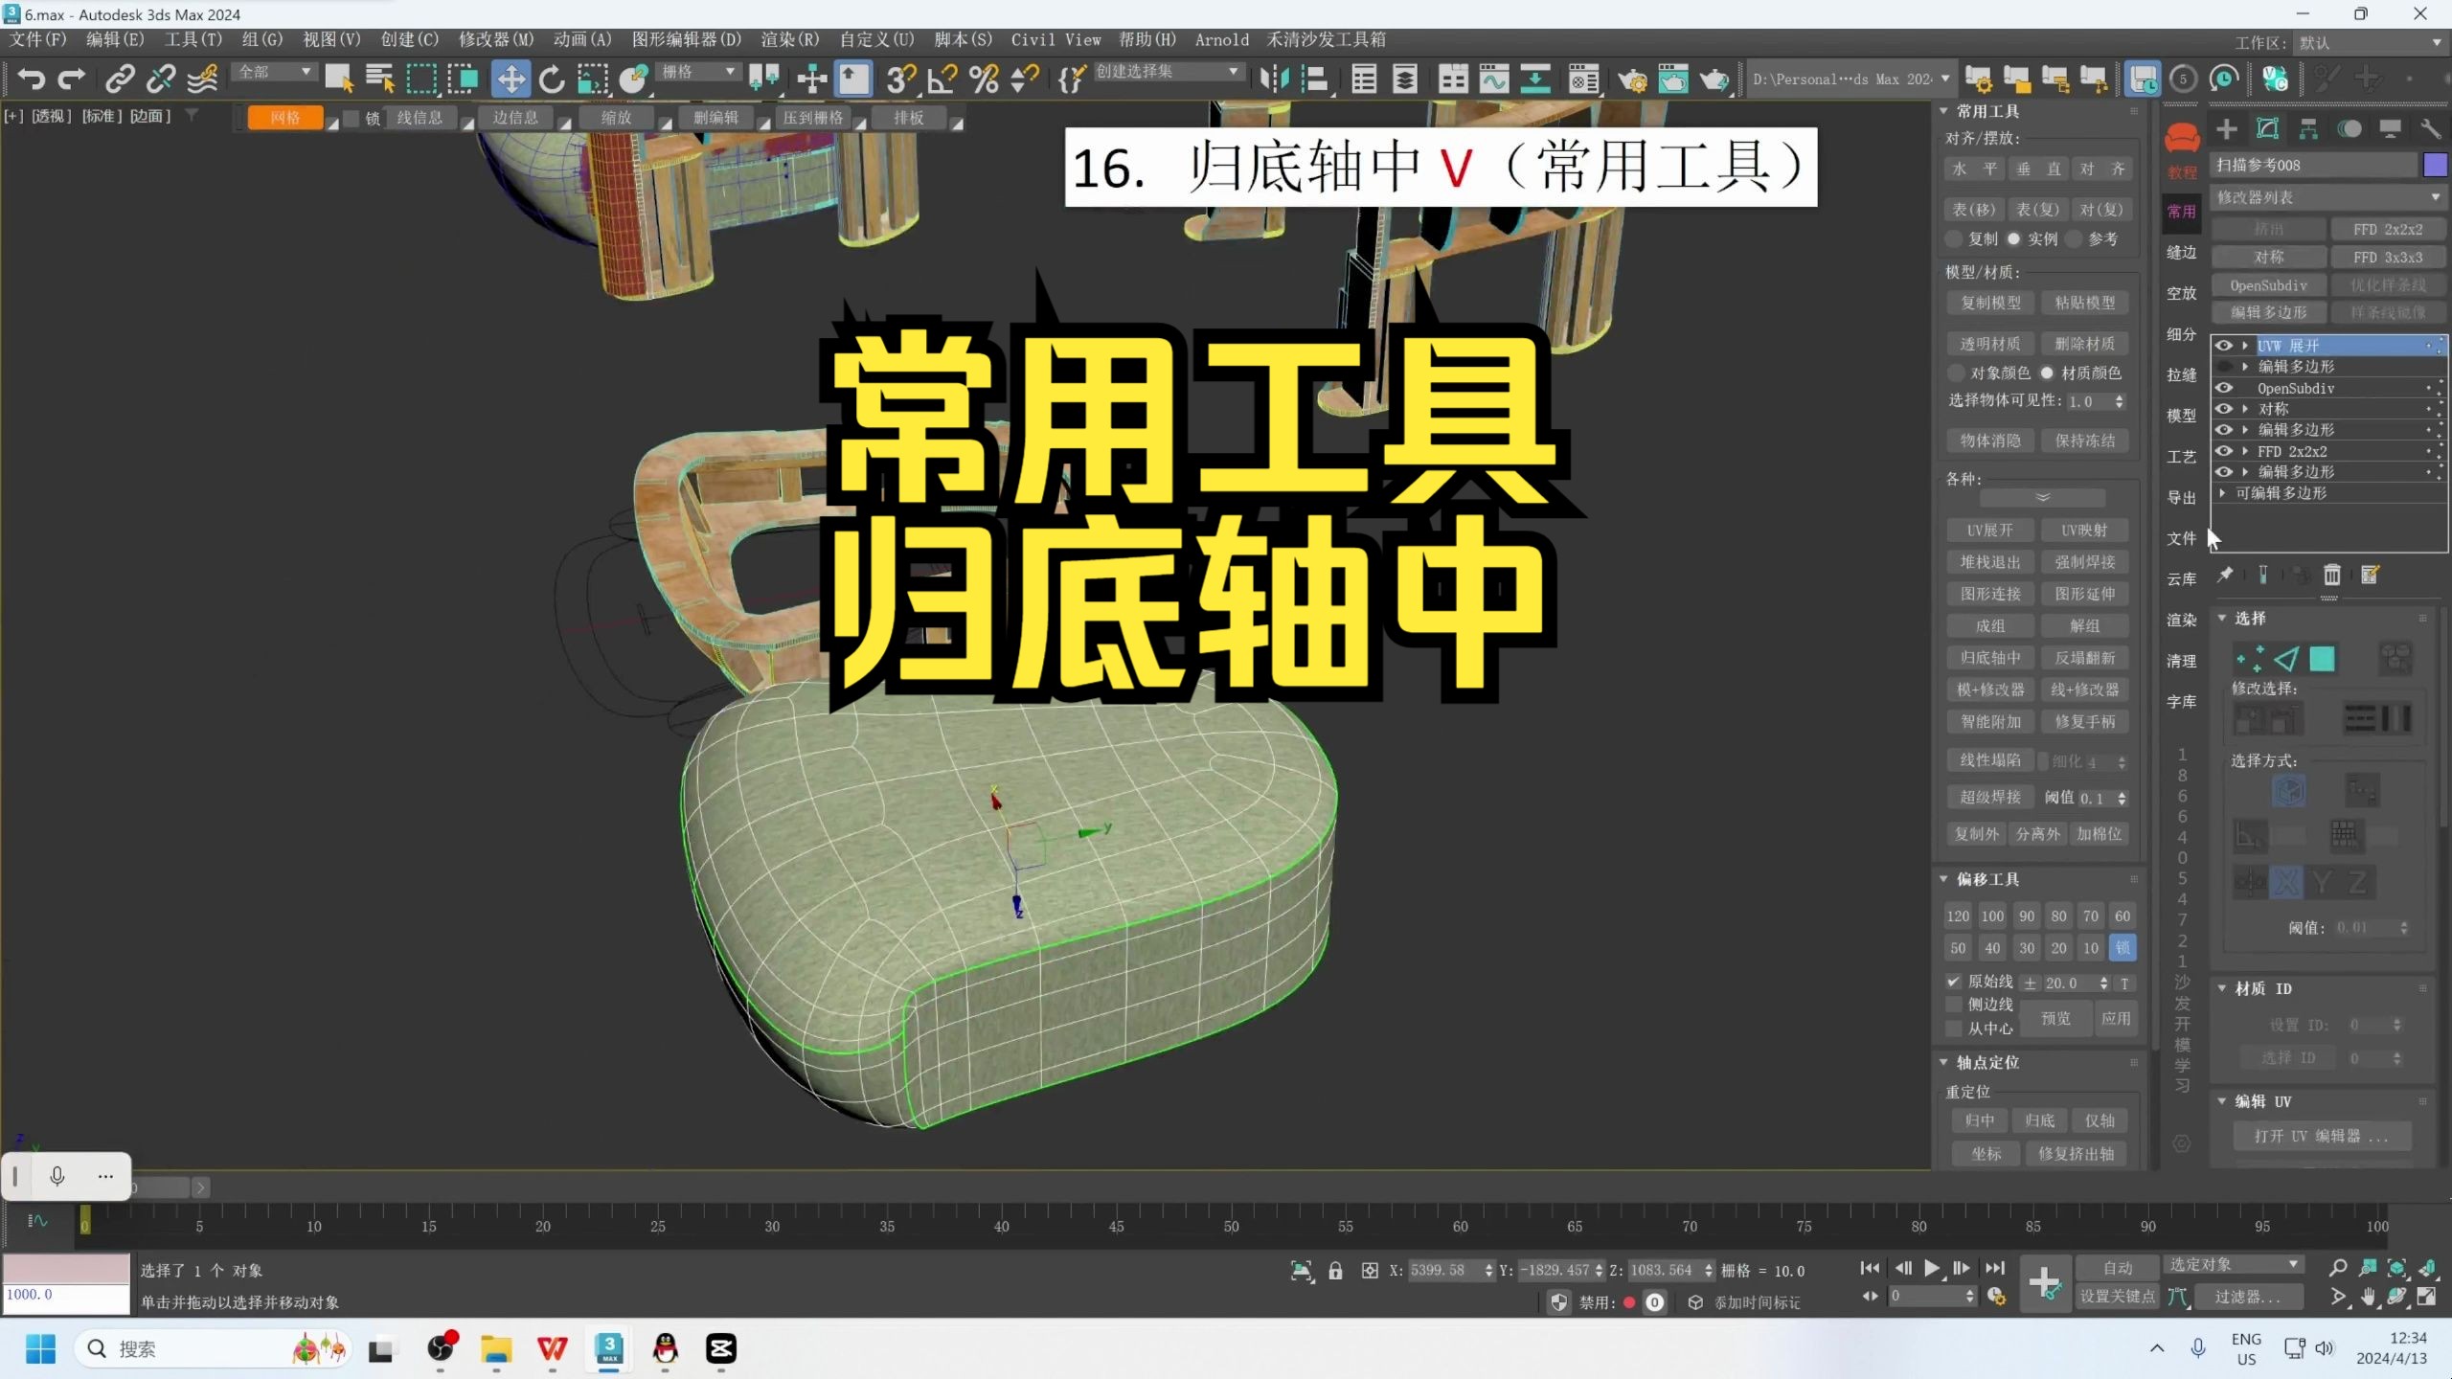Expand the 可编辑多边形 entry in modifier stack

coord(2222,493)
